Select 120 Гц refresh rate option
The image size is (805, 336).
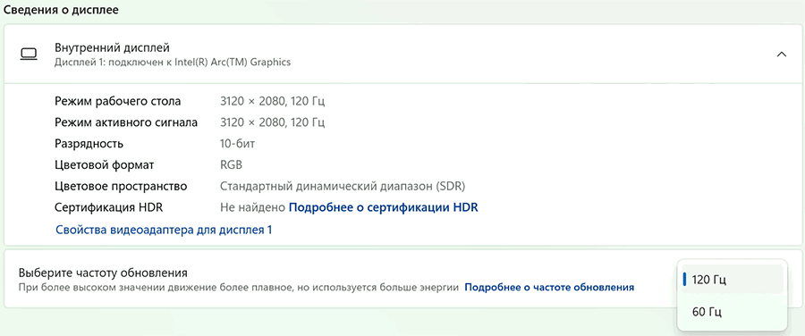(732, 280)
